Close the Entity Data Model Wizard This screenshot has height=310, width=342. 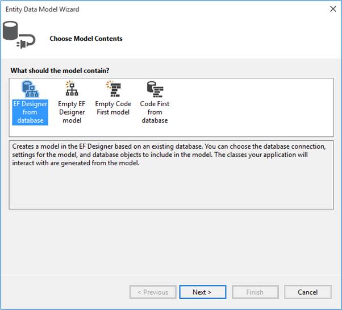333,9
